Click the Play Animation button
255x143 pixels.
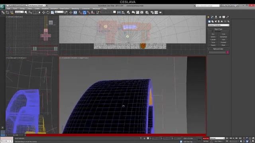(234, 138)
